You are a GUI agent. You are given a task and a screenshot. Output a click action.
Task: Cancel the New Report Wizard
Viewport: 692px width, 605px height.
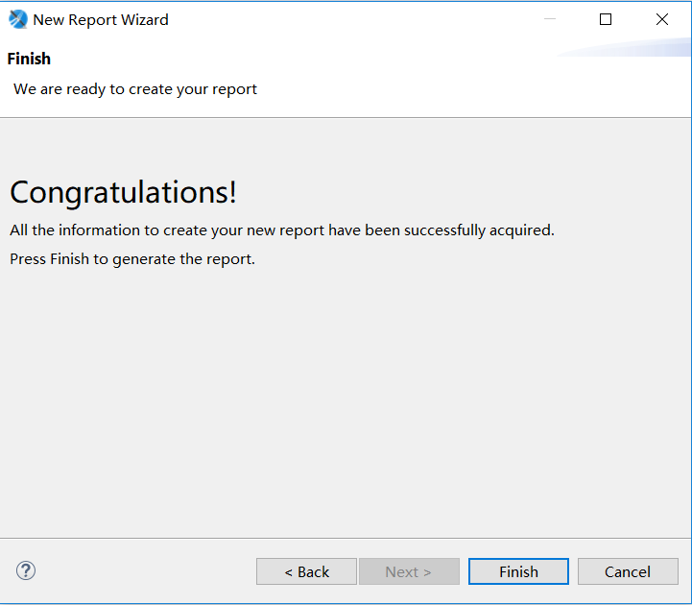(628, 571)
